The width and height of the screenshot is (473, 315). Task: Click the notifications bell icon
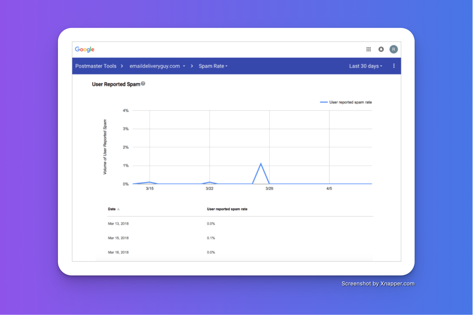381,49
